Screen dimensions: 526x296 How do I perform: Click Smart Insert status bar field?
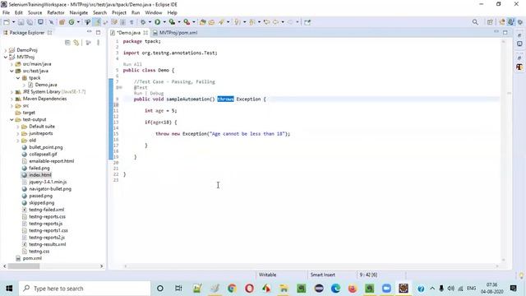[323, 275]
